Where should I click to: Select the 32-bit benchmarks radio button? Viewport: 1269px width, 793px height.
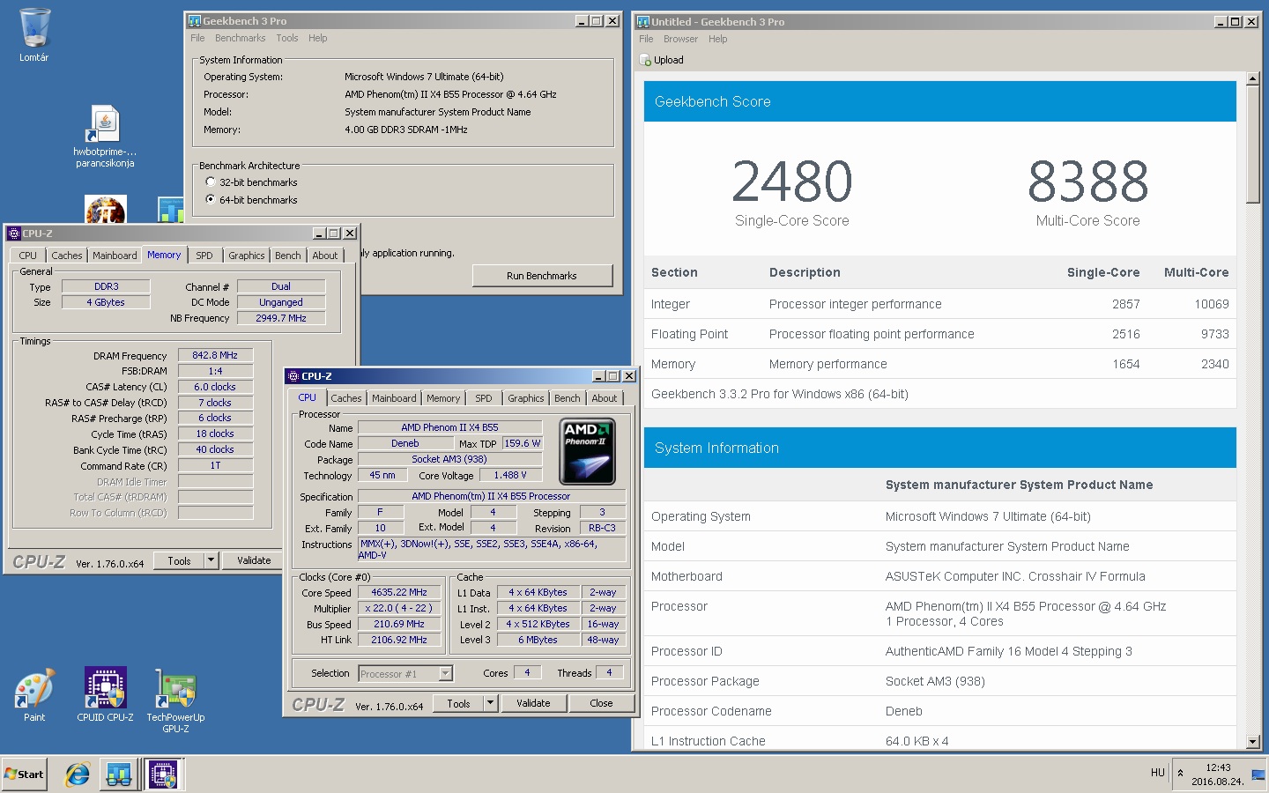tap(211, 182)
